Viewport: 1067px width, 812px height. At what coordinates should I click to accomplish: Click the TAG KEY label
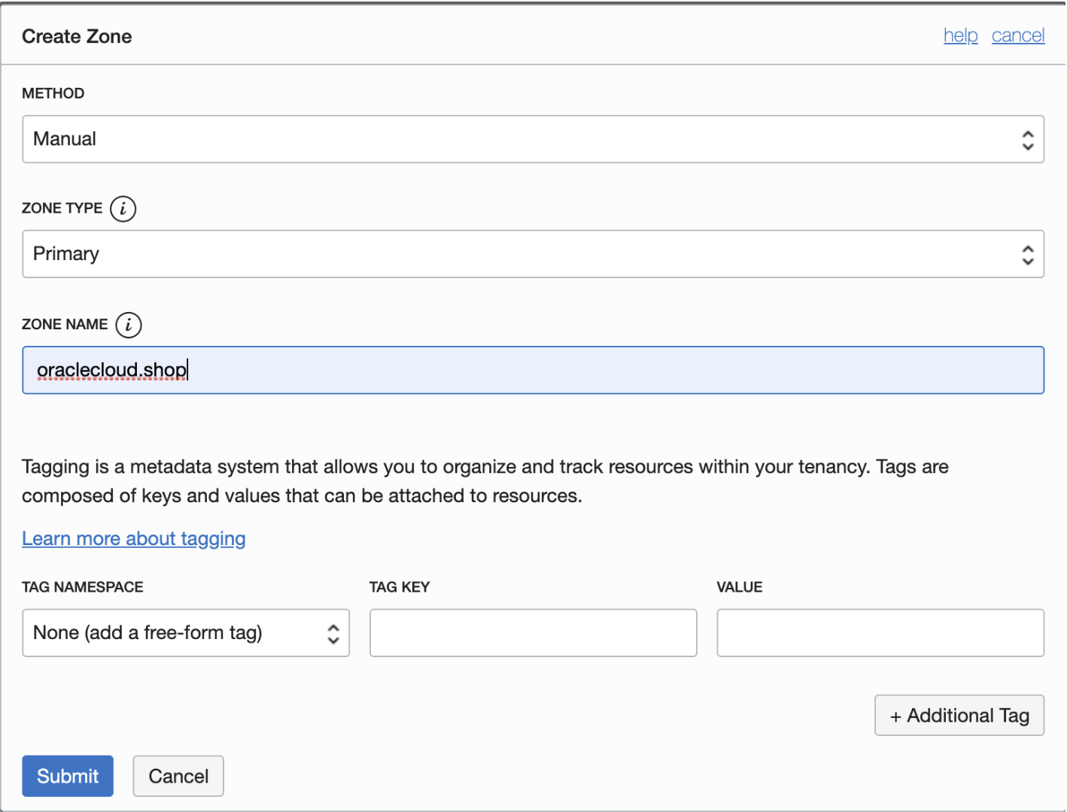(400, 587)
